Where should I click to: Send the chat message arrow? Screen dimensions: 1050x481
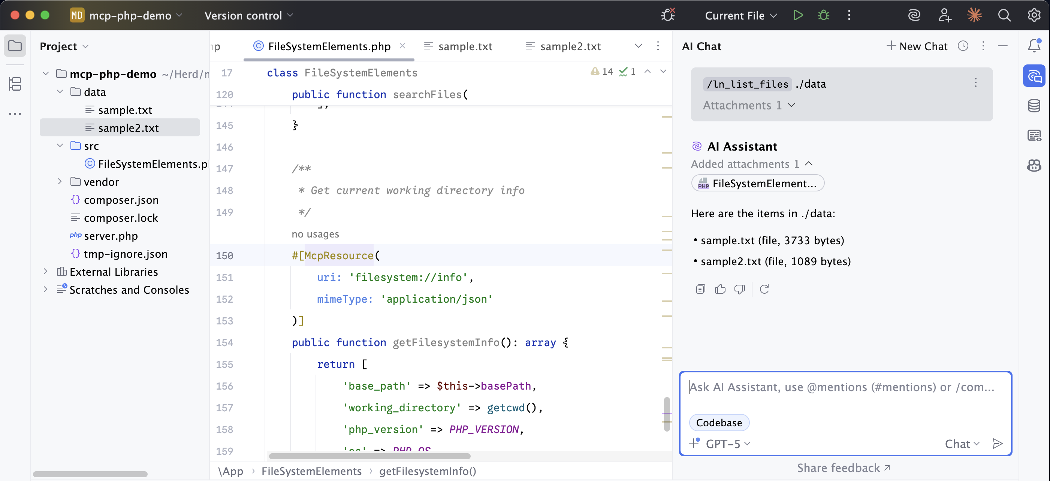coord(998,444)
